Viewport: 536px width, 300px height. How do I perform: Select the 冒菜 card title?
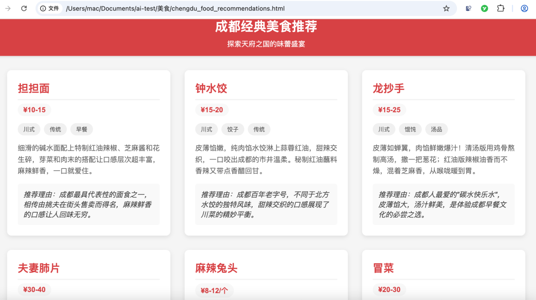[x=383, y=268]
